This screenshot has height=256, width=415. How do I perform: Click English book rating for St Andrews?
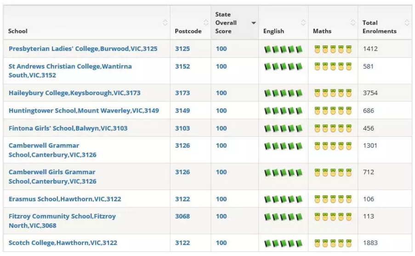click(283, 67)
